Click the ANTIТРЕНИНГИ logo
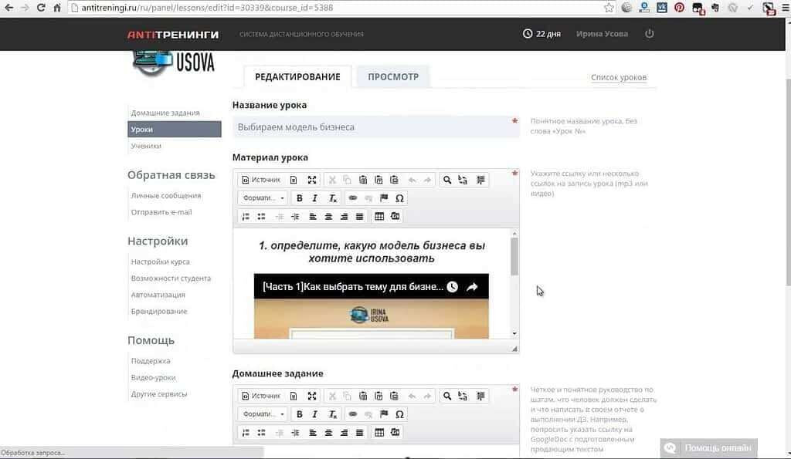 (173, 34)
